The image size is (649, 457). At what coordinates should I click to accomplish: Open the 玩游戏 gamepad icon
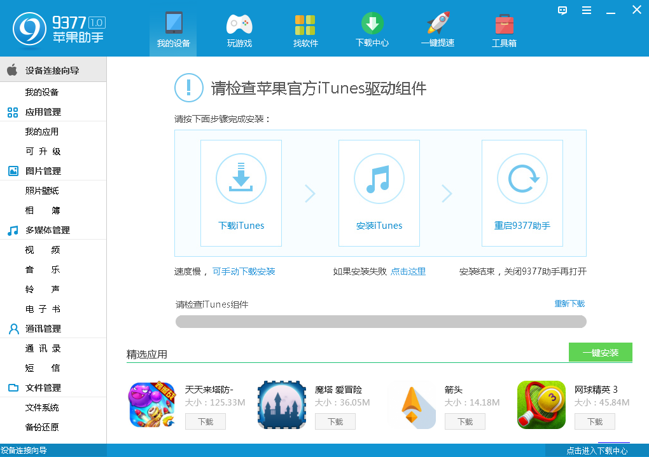tap(239, 25)
